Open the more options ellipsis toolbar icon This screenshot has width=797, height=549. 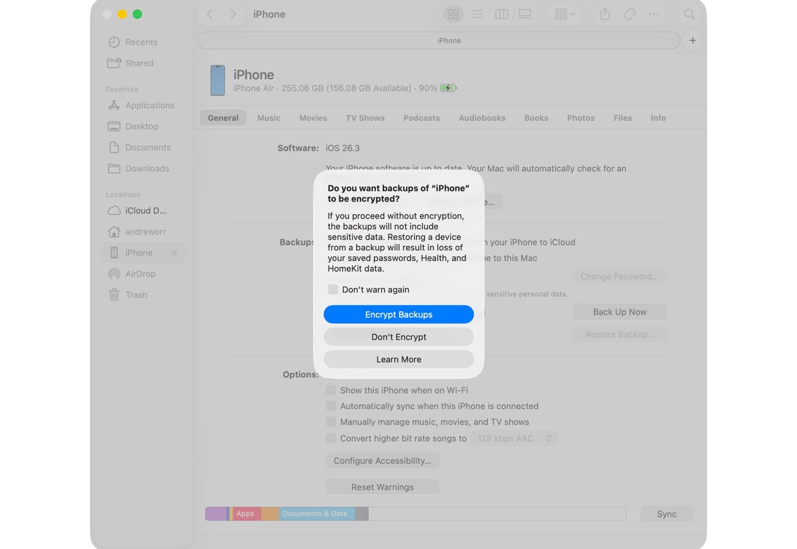point(654,14)
